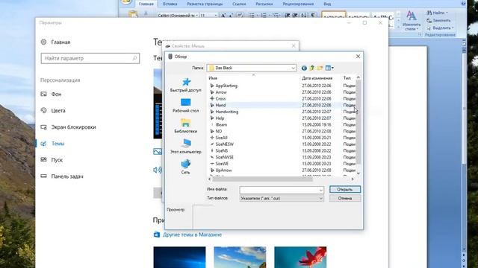This screenshot has width=478, height=268.
Task: Open Сеть in the places bar
Action: click(186, 167)
